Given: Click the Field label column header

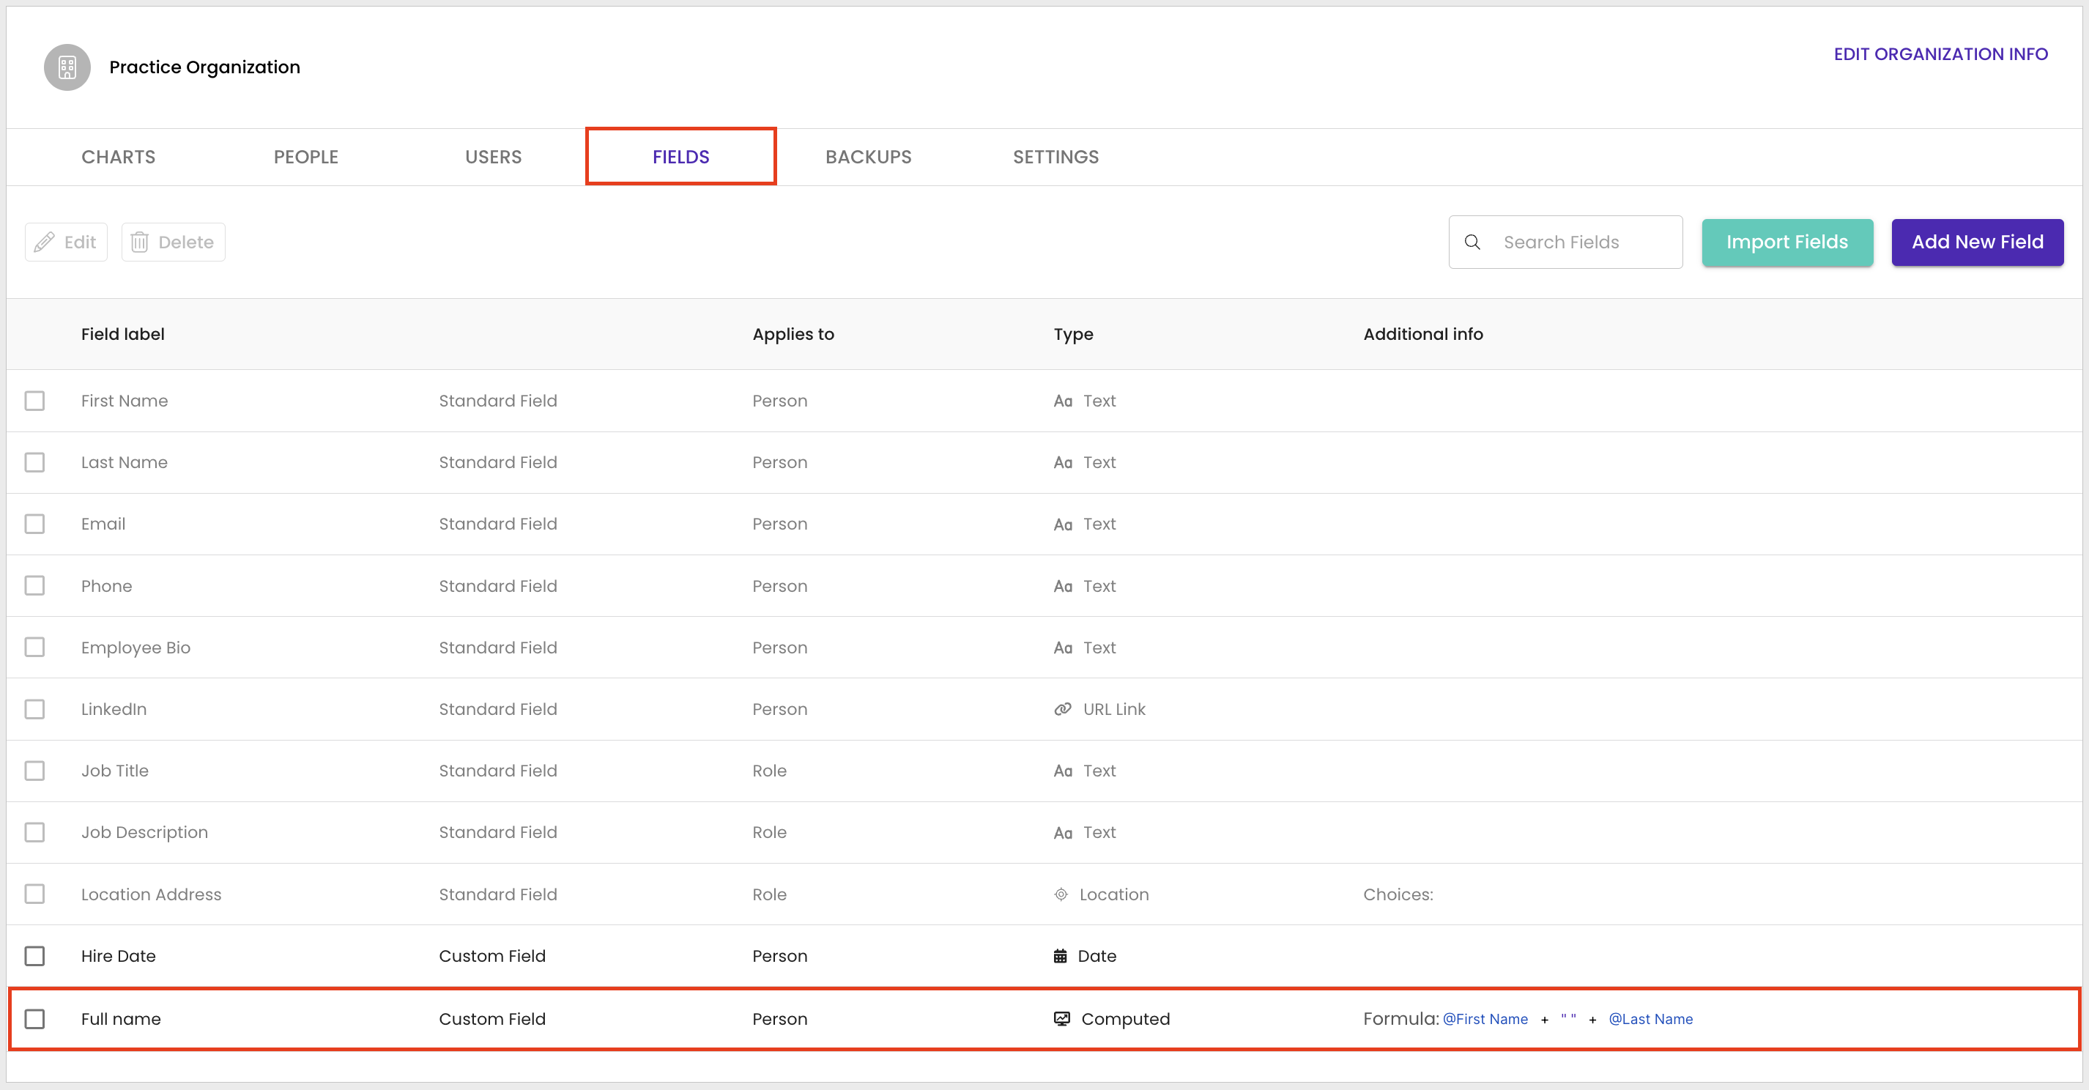Looking at the screenshot, I should pyautogui.click(x=122, y=334).
